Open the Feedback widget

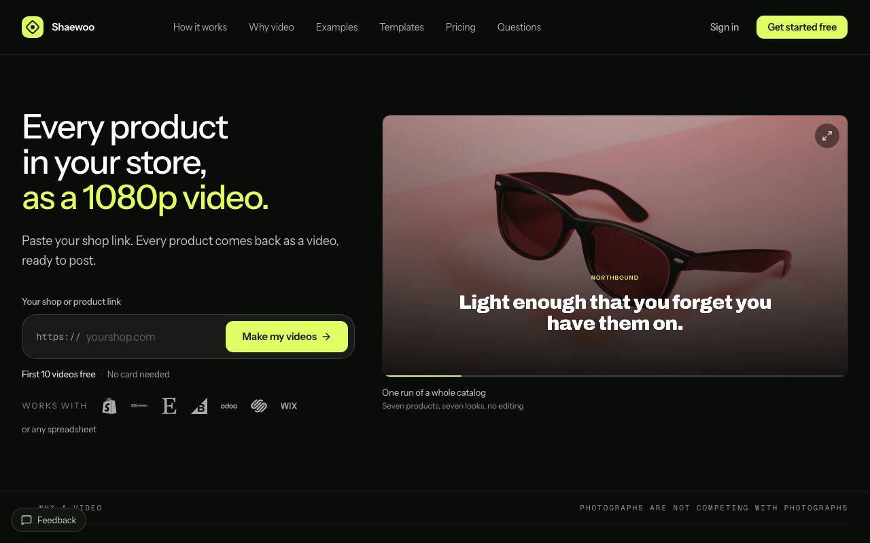[x=48, y=521]
